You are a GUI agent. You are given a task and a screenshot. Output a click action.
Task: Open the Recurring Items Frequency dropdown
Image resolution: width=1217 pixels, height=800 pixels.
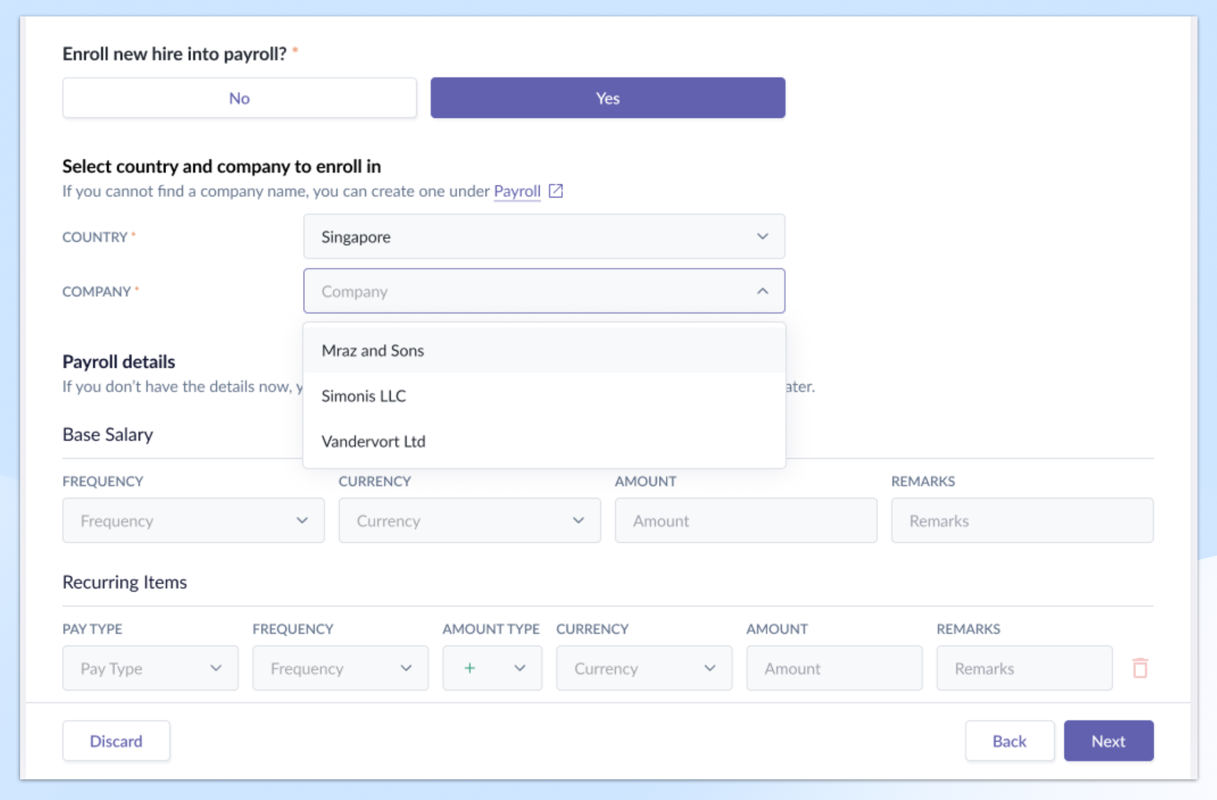340,668
